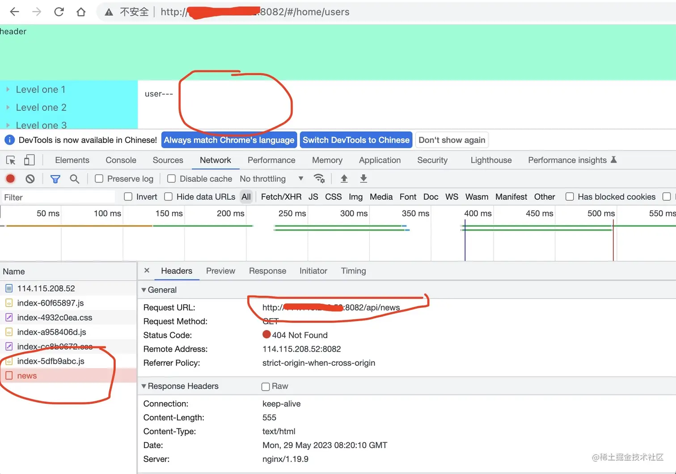Click the blue marker line in network timeline

(x=465, y=239)
